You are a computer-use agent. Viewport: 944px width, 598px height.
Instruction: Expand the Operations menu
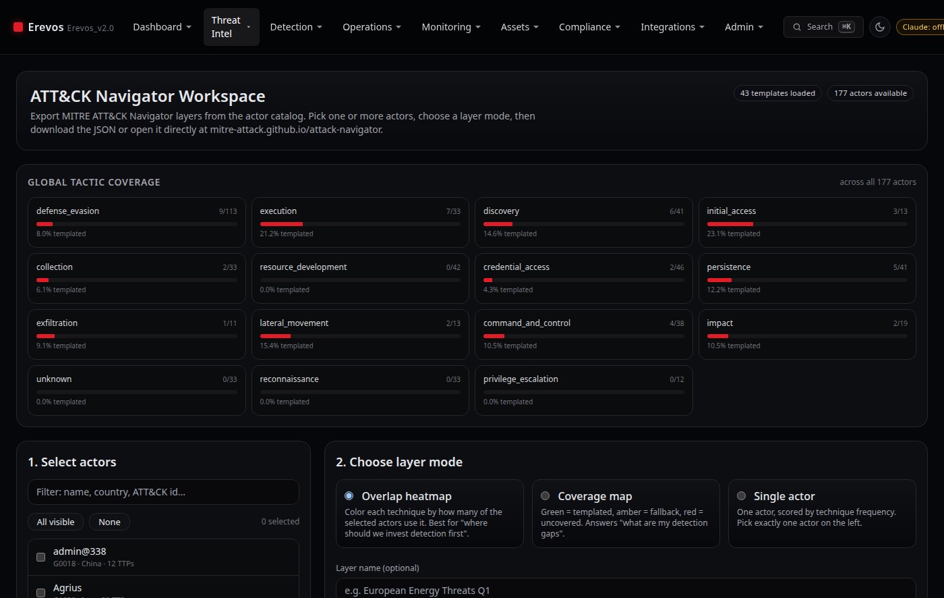pos(372,27)
